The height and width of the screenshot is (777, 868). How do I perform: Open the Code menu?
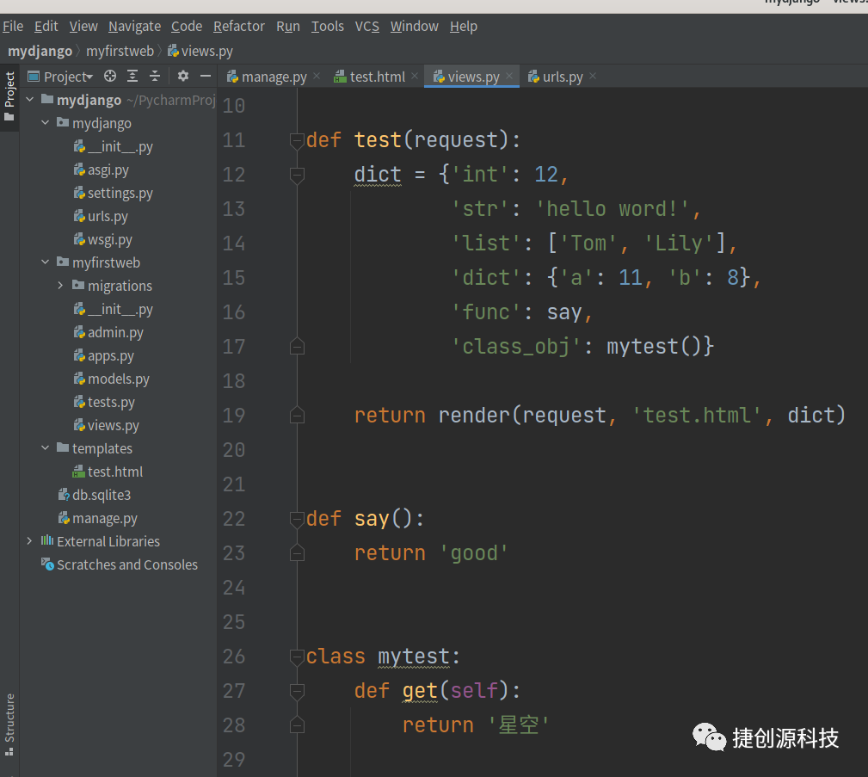(187, 26)
